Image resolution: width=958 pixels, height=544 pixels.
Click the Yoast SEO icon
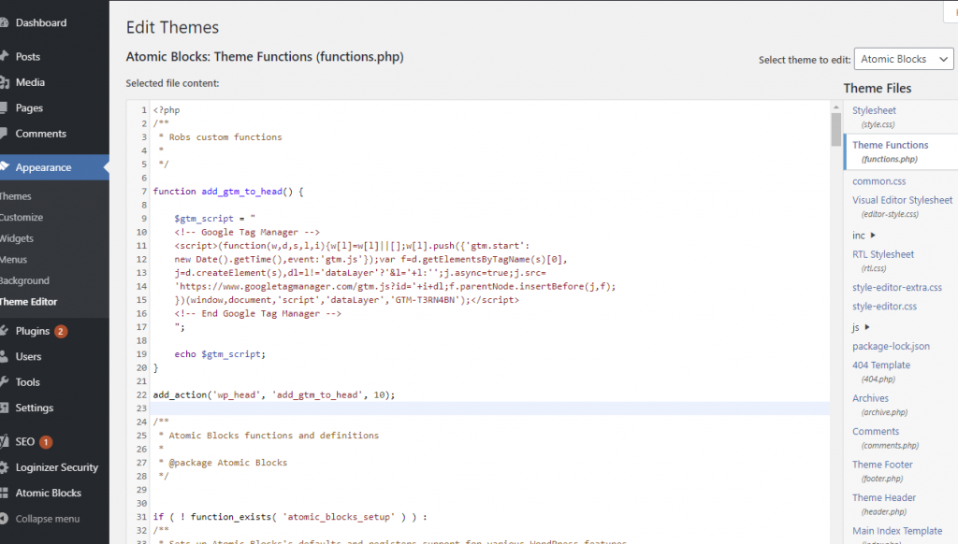pos(4,441)
